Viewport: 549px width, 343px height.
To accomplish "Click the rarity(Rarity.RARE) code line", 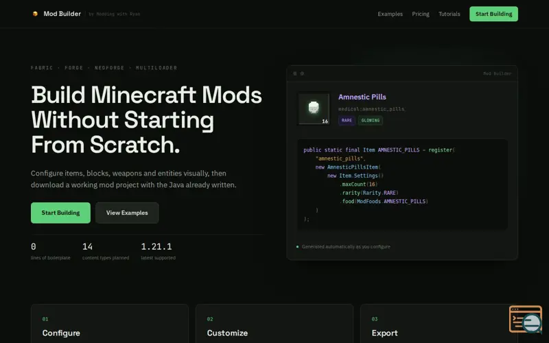I will tap(369, 193).
